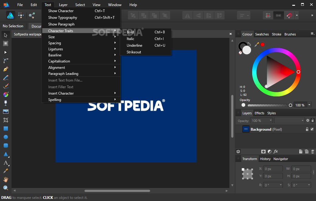This screenshot has height=201, width=316.
Task: Add an adjustment layer
Action: click(x=270, y=152)
